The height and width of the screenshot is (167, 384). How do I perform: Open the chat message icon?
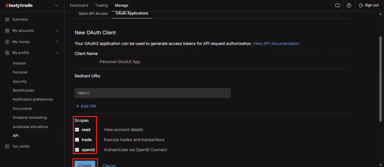(x=337, y=6)
